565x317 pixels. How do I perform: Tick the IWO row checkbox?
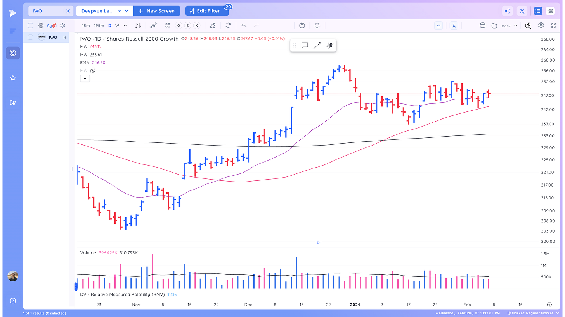(30, 37)
